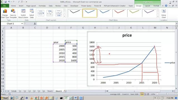Apply the third chart layout thumbnail

click(x=59, y=13)
